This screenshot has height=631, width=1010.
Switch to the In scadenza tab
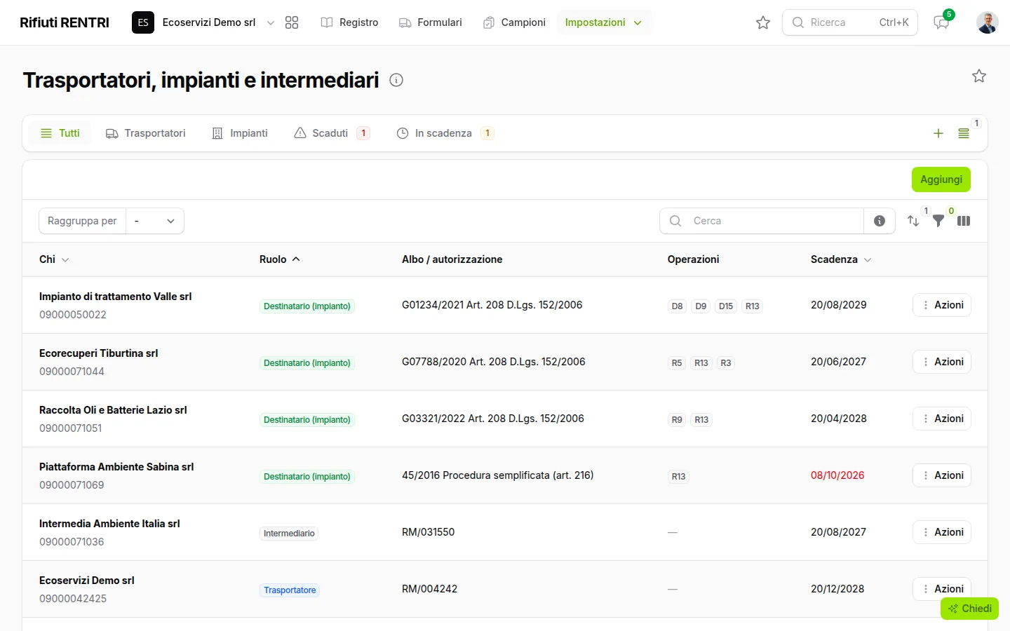coord(445,133)
